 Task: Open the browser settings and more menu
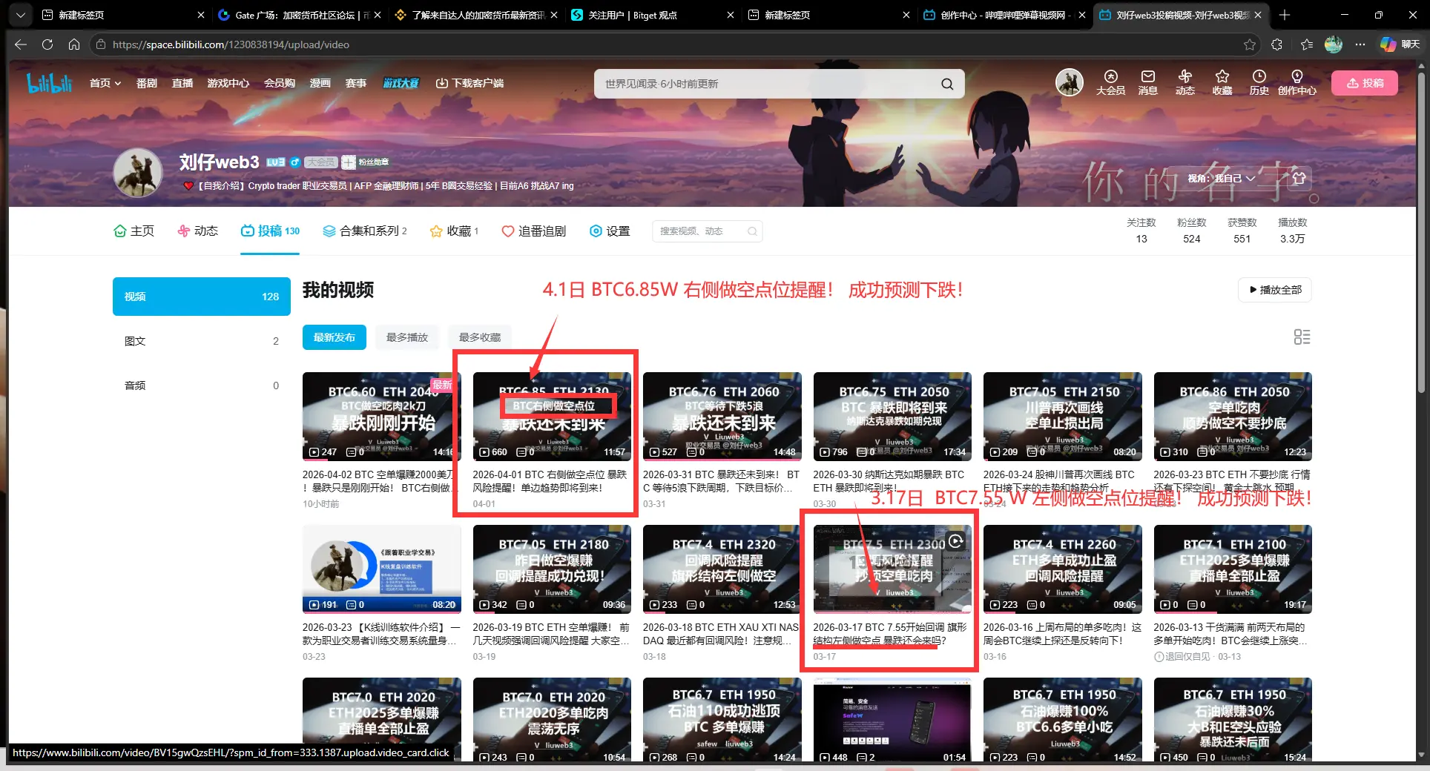pos(1360,44)
